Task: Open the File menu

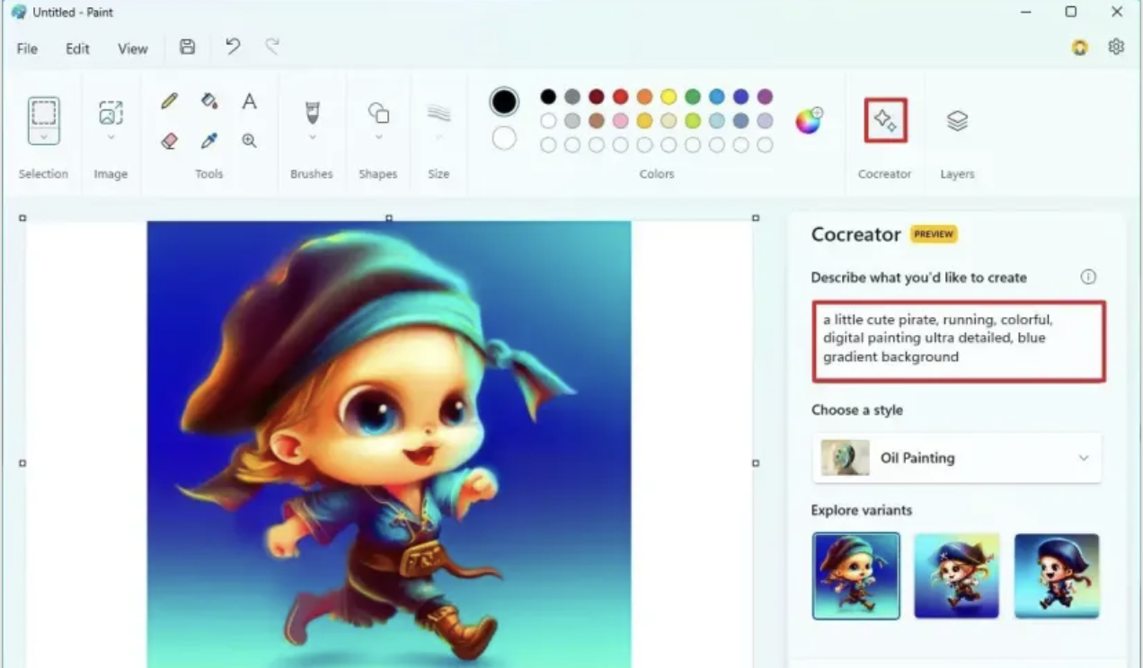Action: point(27,48)
